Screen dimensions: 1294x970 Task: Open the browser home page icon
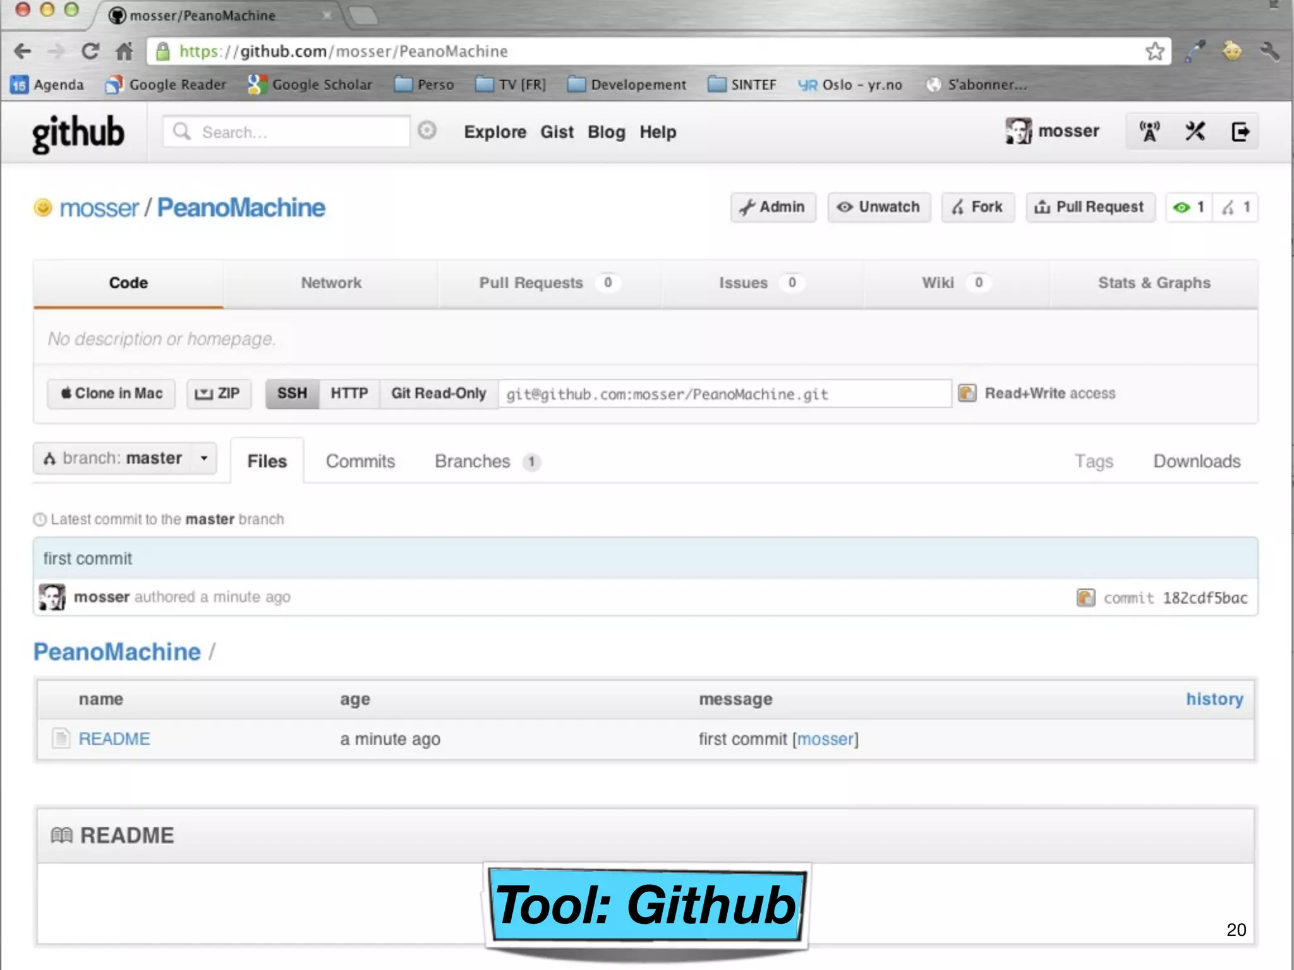point(124,51)
